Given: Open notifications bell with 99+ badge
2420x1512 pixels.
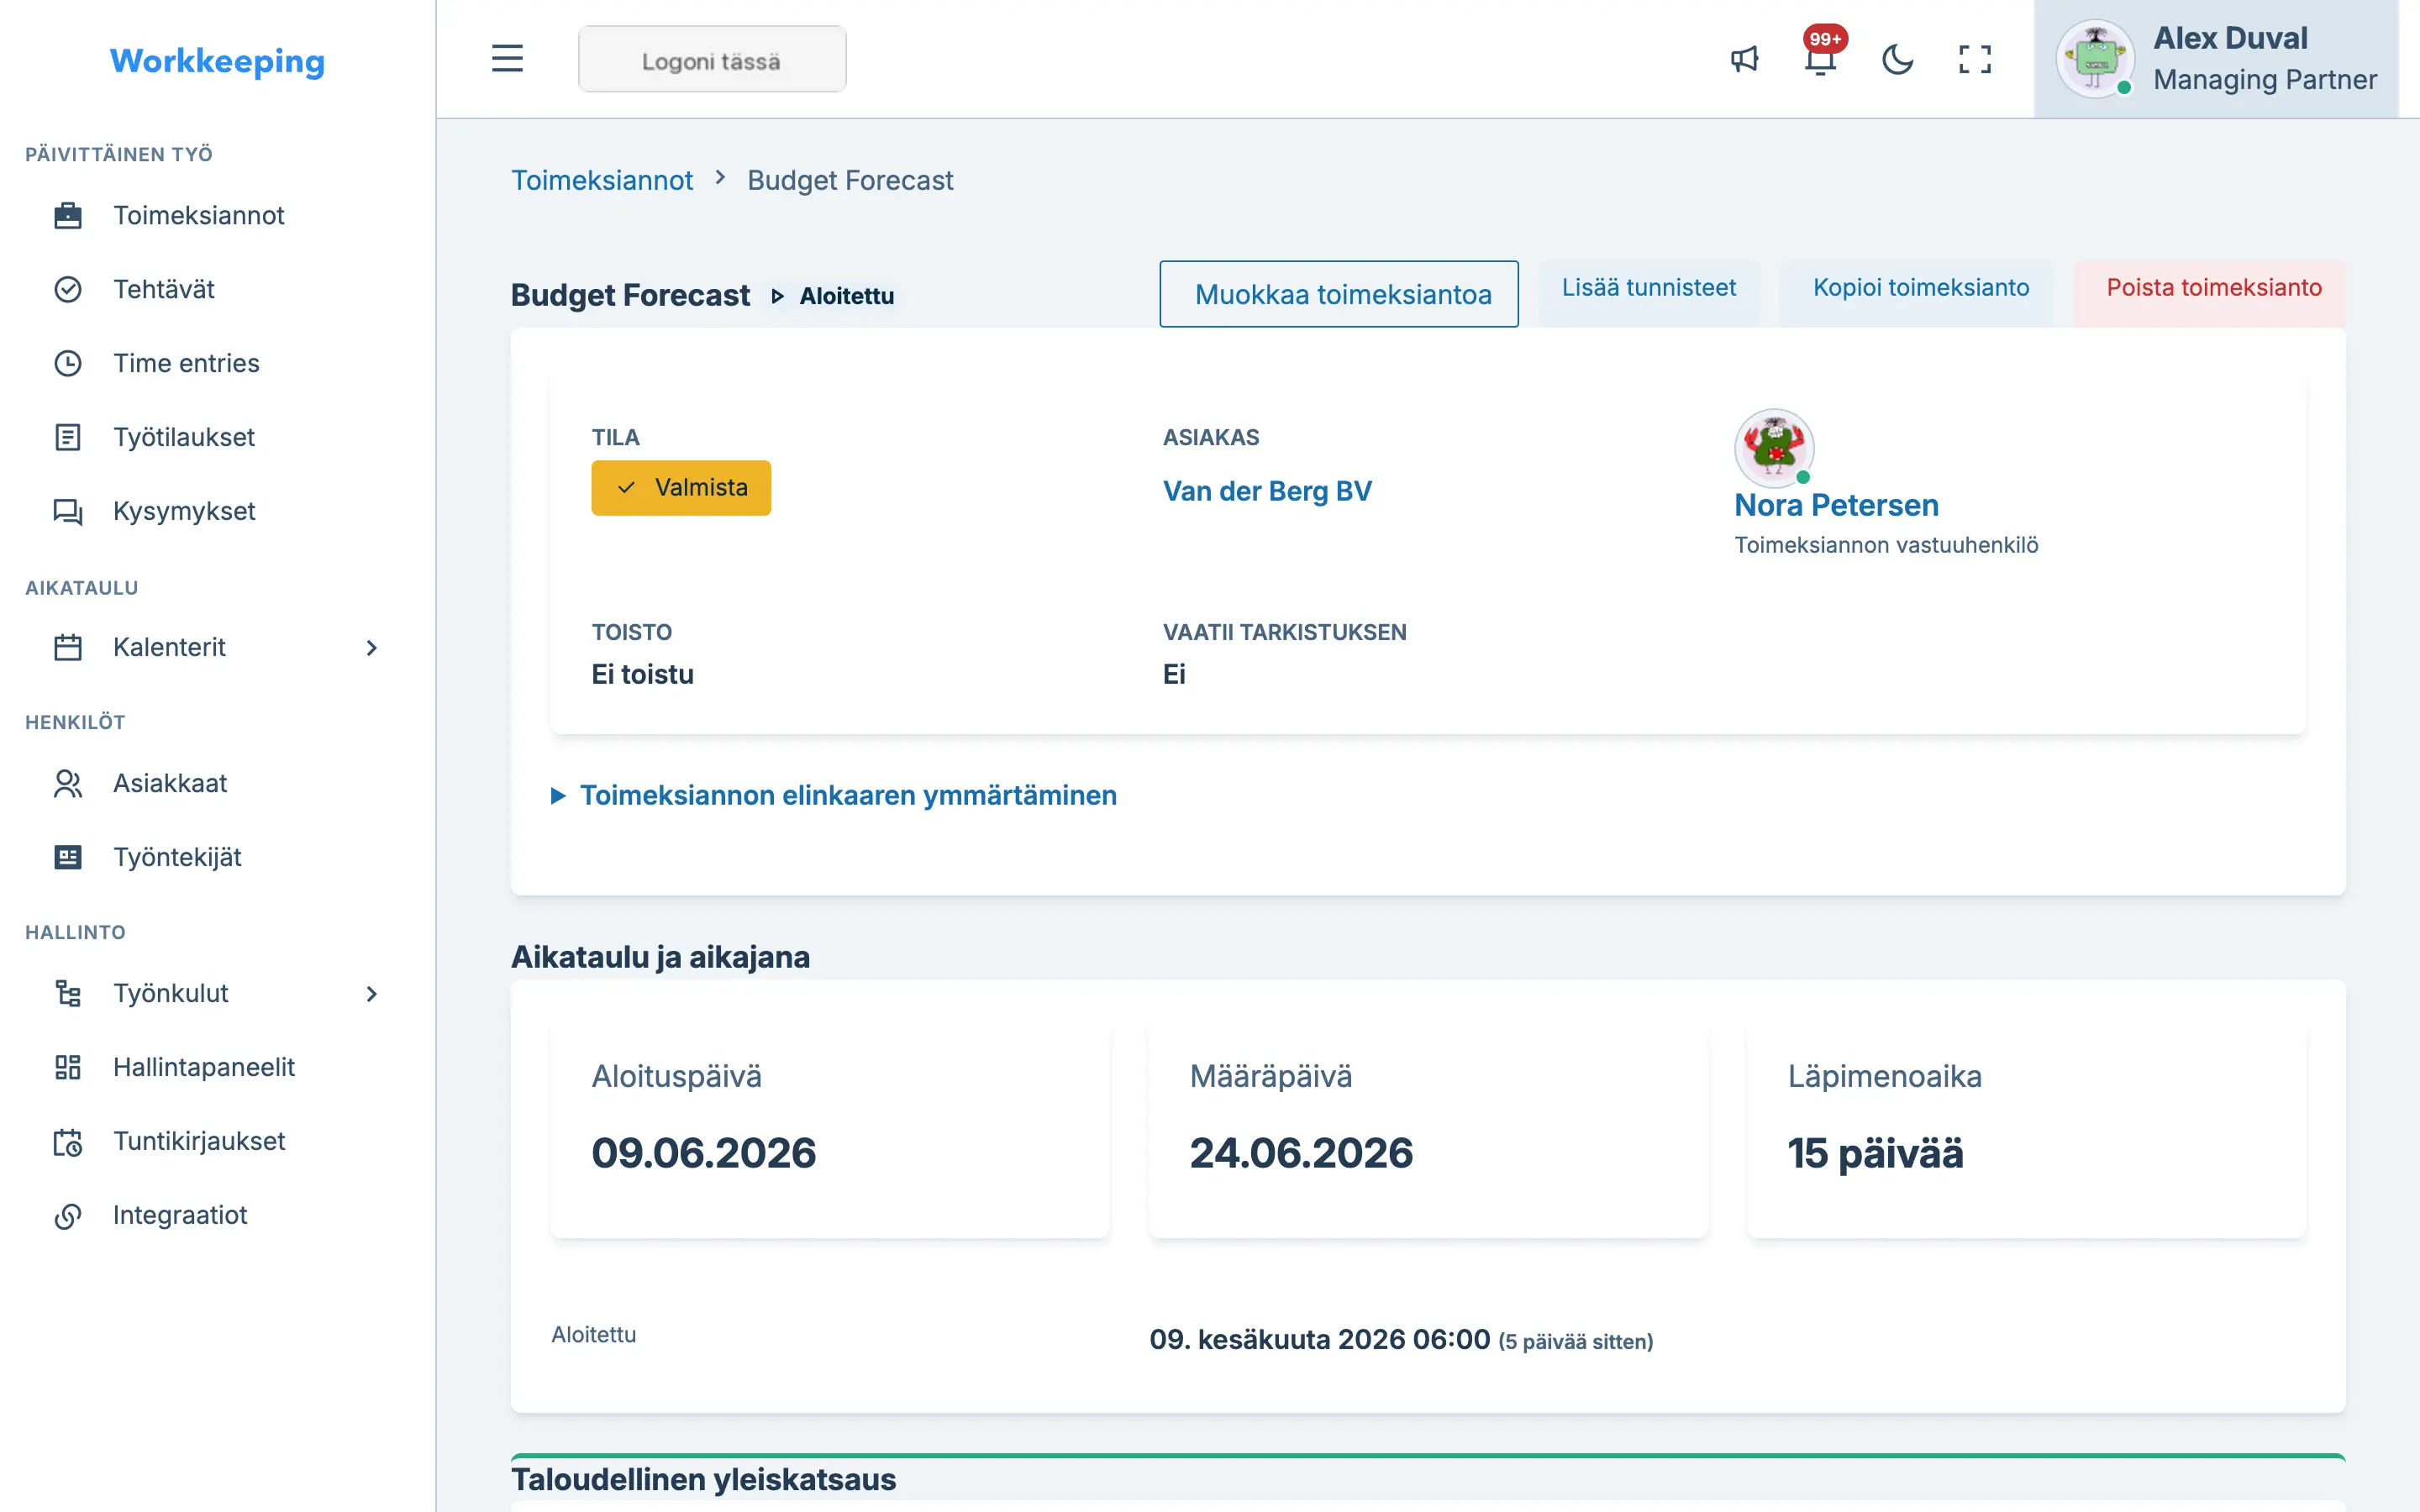Looking at the screenshot, I should pos(1821,59).
